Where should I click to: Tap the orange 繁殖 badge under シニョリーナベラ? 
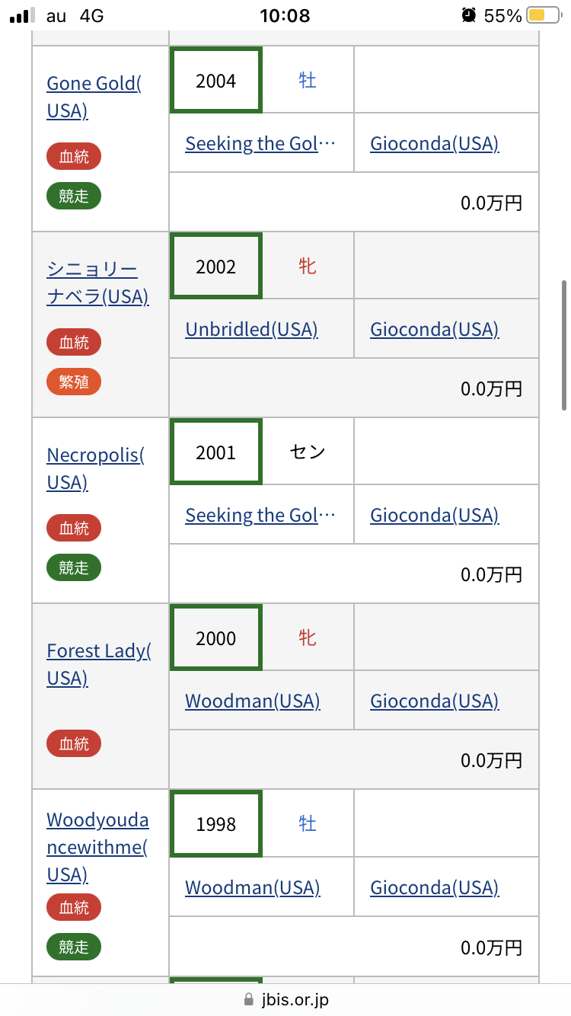coord(74,382)
